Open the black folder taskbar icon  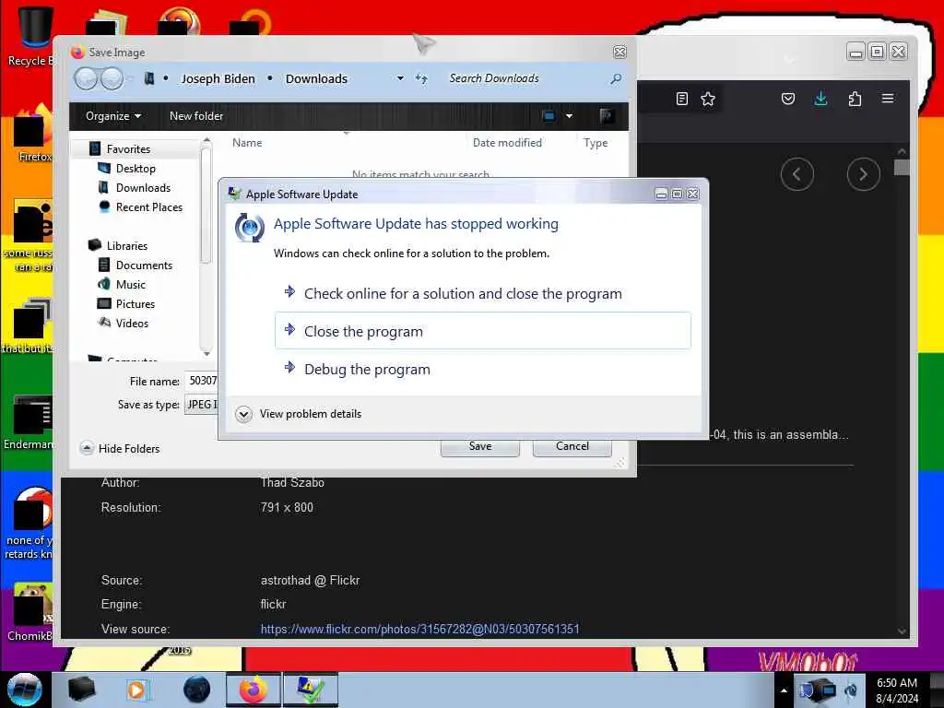coord(81,690)
